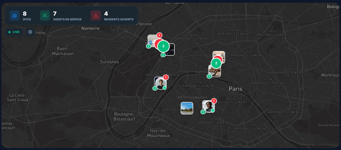Viewport: 341px width, 150px height.
Task: Open the green cluster marker showing 3
Action: [163, 46]
